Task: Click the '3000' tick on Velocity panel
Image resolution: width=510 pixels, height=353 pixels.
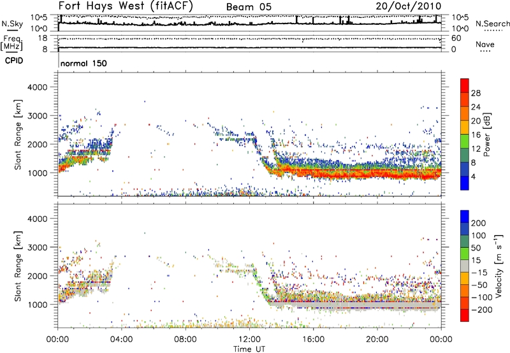Action: click(38, 247)
